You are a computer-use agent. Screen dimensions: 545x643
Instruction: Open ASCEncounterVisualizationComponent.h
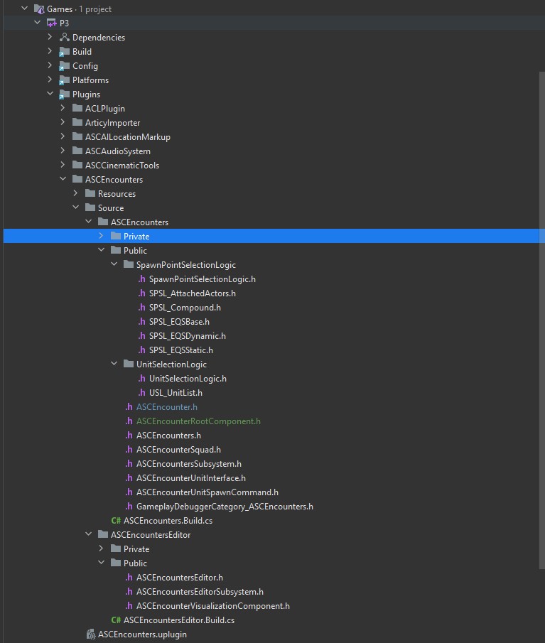[x=213, y=605]
